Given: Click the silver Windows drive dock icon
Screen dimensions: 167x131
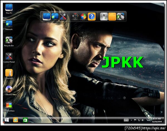Looking at the screenshot, I should point(104,17).
